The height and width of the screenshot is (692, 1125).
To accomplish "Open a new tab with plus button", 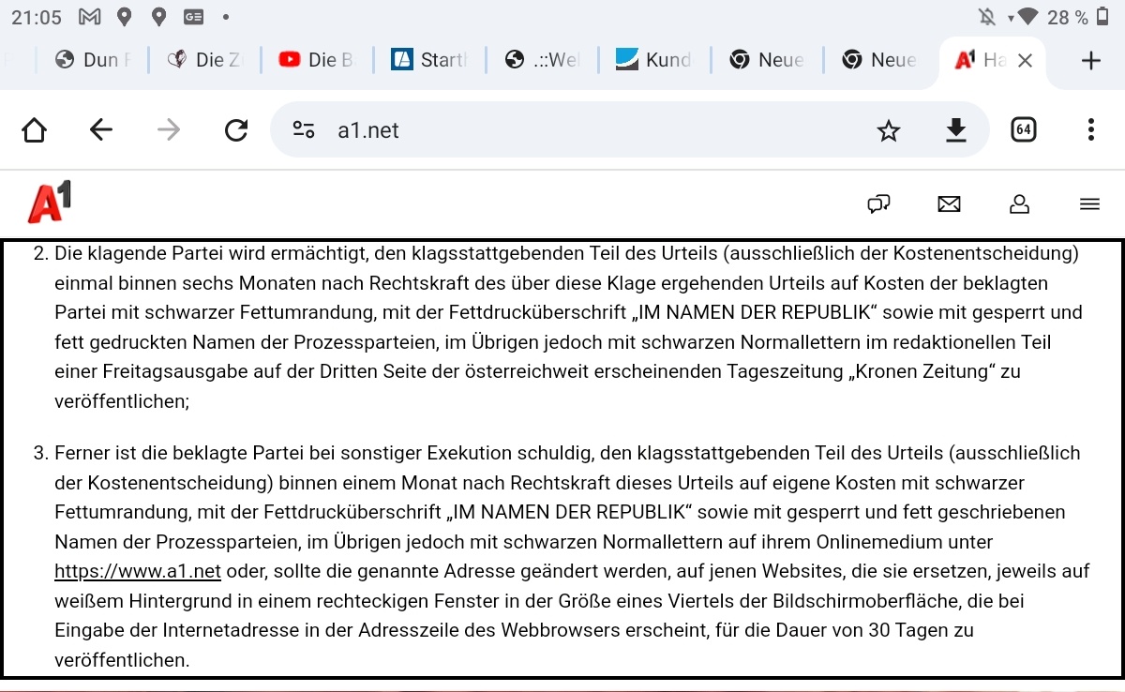I will [x=1091, y=60].
